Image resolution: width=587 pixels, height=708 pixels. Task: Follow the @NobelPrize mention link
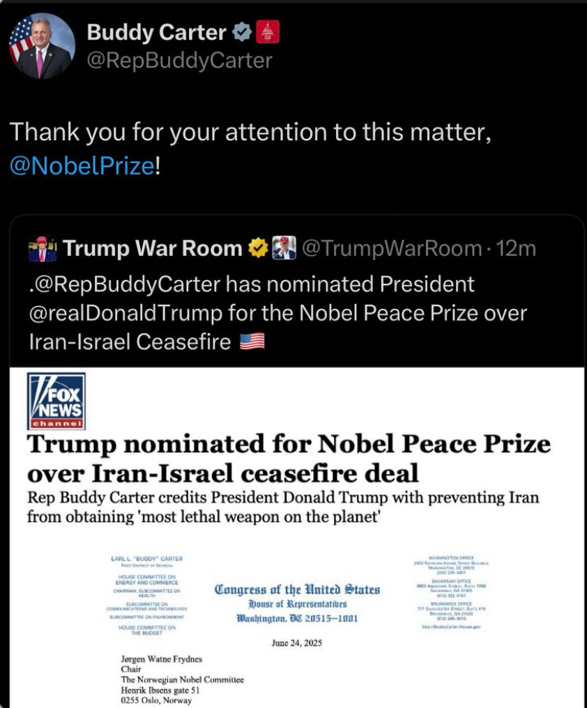(81, 167)
